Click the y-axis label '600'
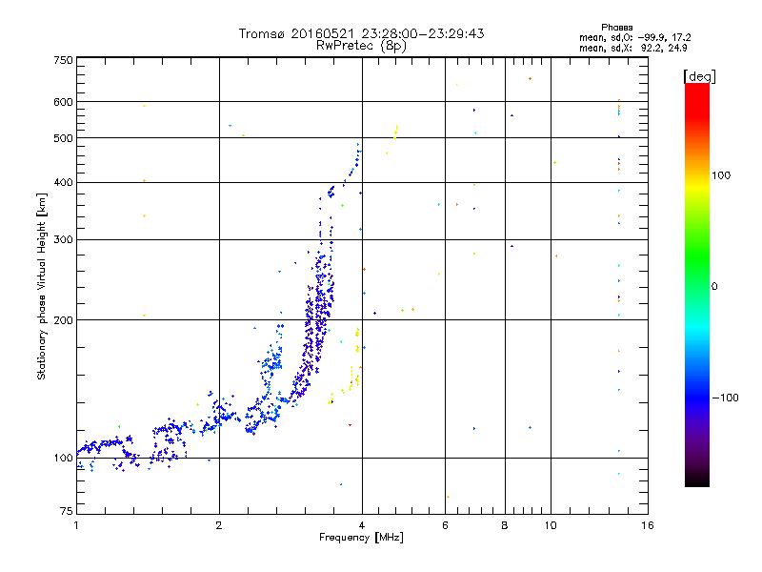This screenshot has width=762, height=572. tap(63, 102)
